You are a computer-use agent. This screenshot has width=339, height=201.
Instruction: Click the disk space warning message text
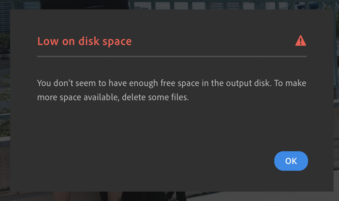(171, 90)
